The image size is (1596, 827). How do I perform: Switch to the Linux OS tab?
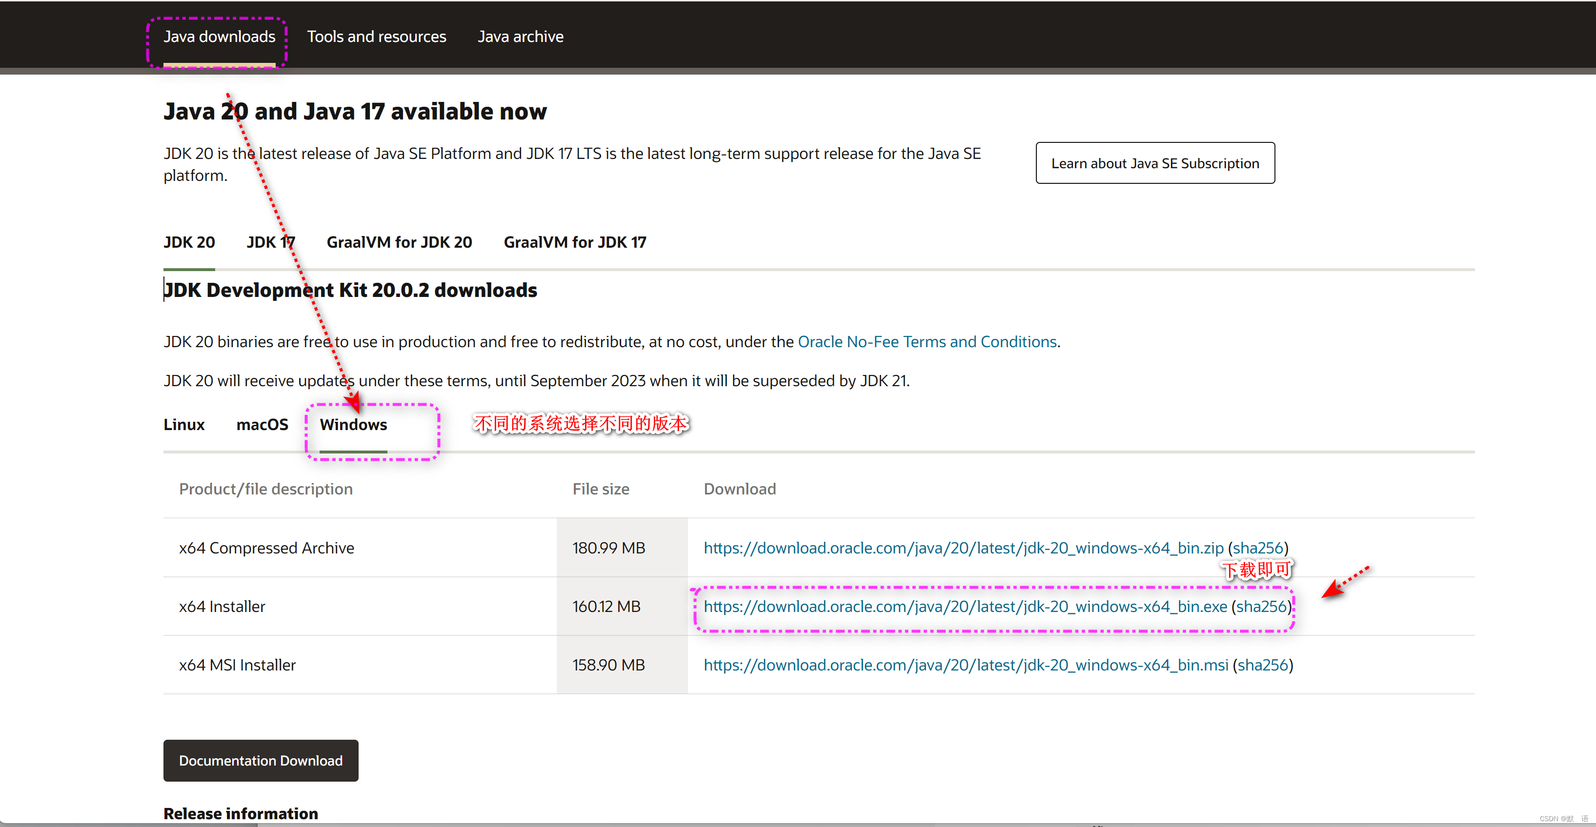tap(184, 425)
